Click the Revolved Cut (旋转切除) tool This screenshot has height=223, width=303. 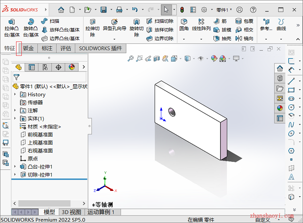click(136, 28)
